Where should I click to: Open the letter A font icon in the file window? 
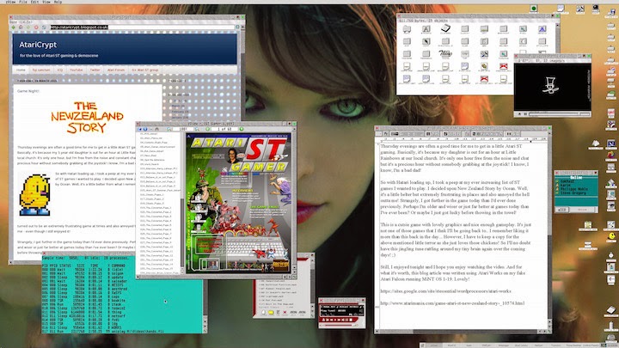tap(426, 29)
